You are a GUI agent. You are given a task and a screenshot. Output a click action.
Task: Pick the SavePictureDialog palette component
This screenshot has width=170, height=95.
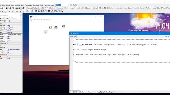[42, 11]
